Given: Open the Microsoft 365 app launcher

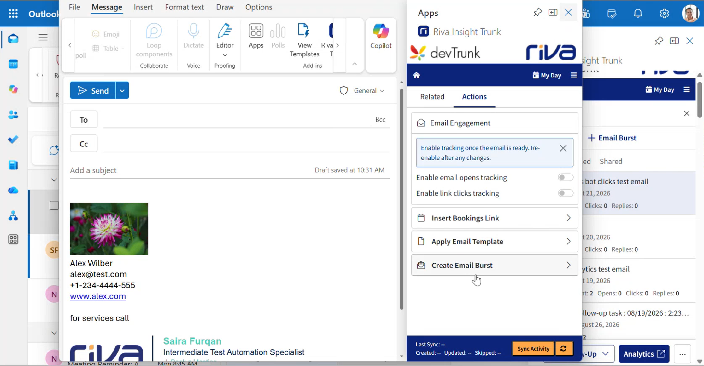Looking at the screenshot, I should coord(13,14).
